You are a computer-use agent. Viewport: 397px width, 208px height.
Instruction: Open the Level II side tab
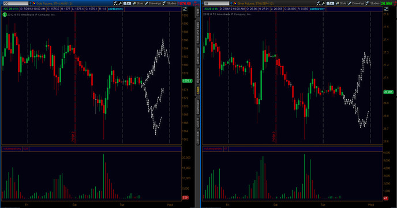pyautogui.click(x=198, y=122)
